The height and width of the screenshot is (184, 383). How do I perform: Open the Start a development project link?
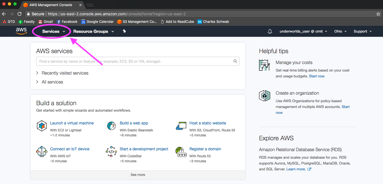[144, 149]
